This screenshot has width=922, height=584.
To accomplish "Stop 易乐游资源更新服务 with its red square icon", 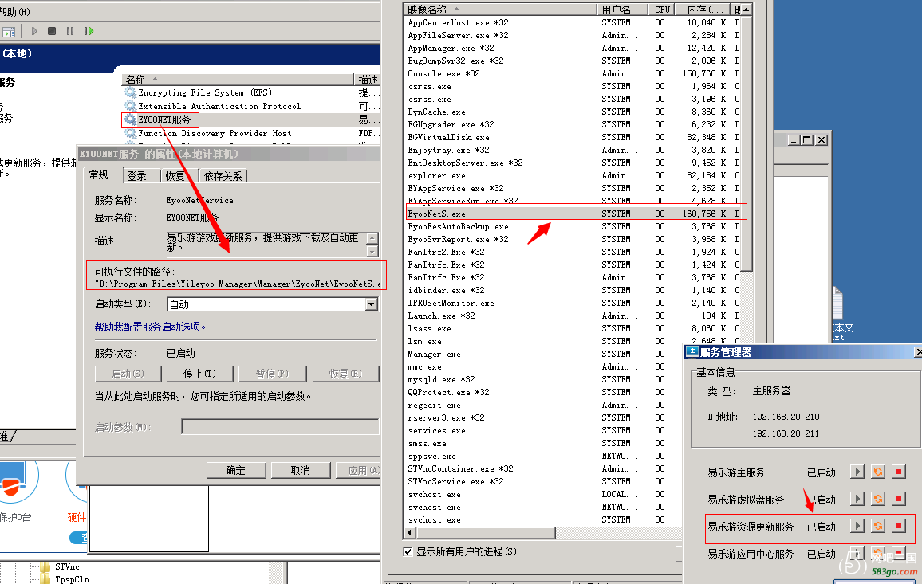I will (899, 526).
